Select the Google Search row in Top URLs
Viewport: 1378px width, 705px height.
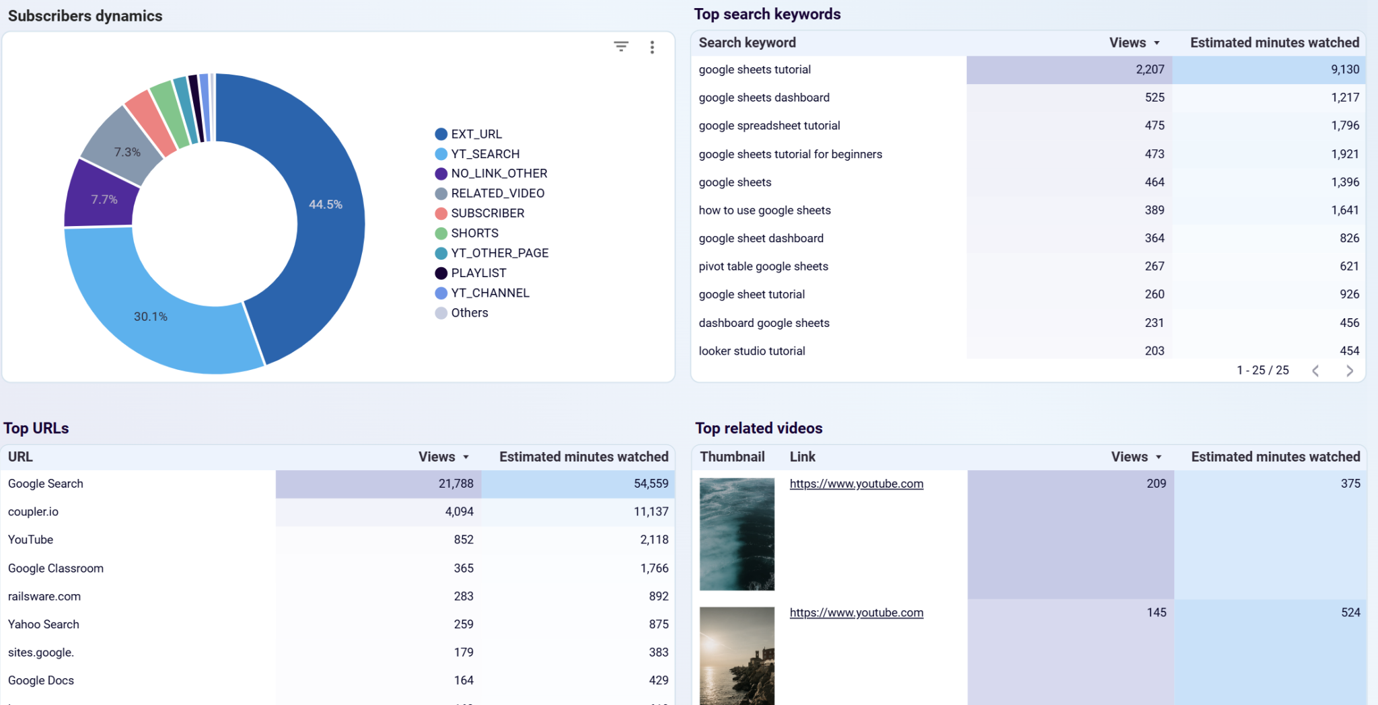(46, 484)
